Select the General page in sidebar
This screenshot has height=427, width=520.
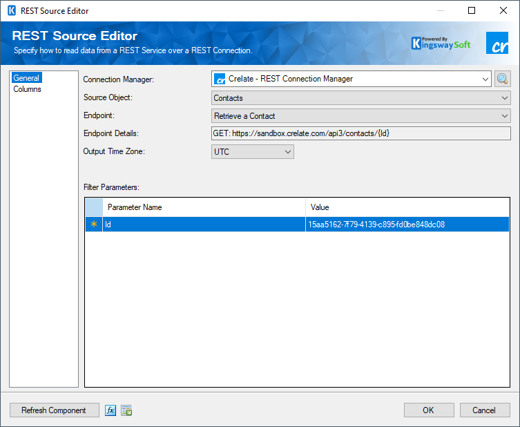click(26, 78)
